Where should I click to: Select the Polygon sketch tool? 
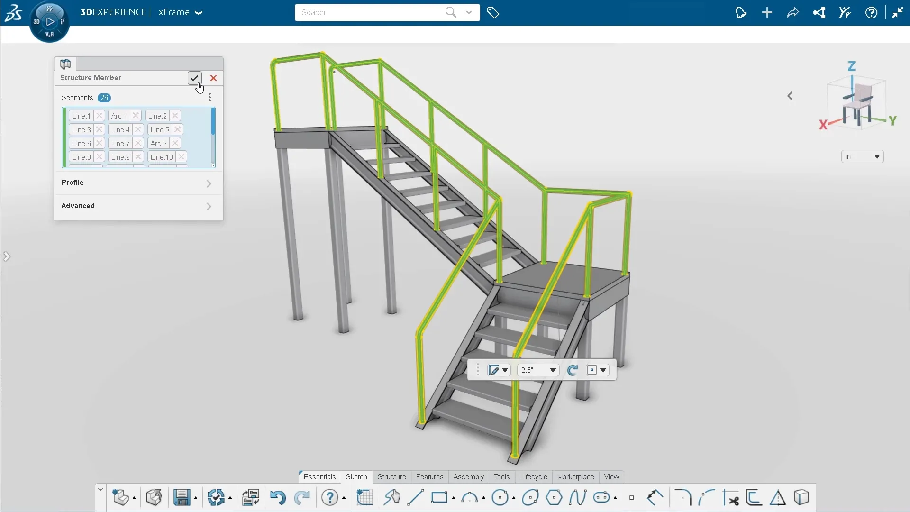(x=554, y=497)
